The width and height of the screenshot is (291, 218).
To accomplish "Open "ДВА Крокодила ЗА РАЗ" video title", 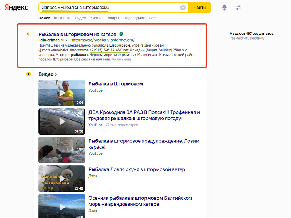I will coord(144,115).
